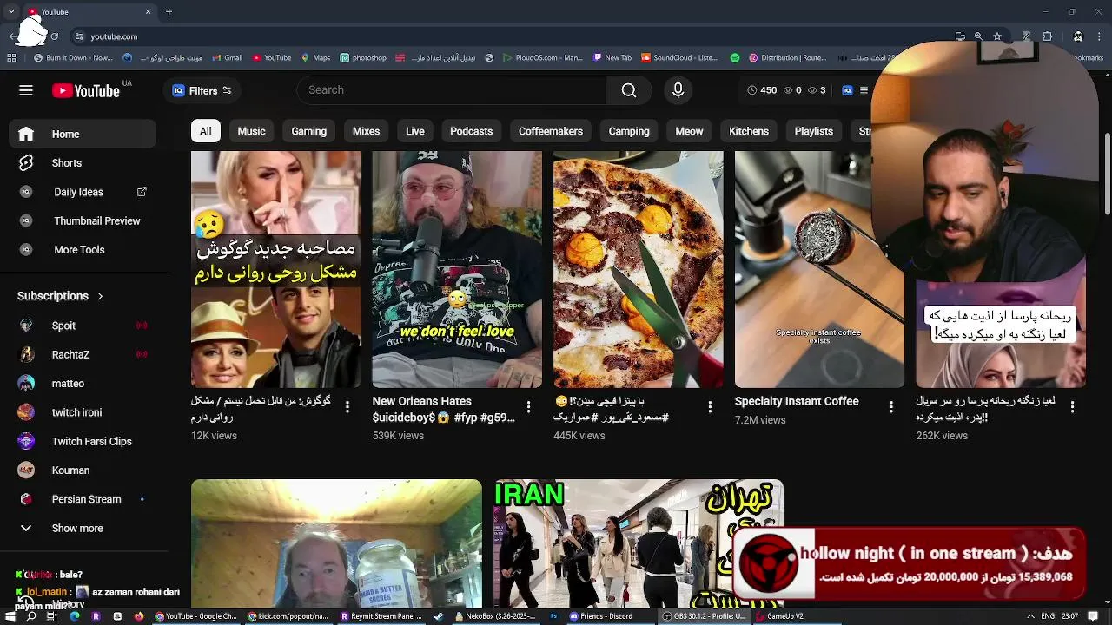This screenshot has height=625, width=1112.
Task: Select the Live filter chip
Action: pyautogui.click(x=415, y=131)
